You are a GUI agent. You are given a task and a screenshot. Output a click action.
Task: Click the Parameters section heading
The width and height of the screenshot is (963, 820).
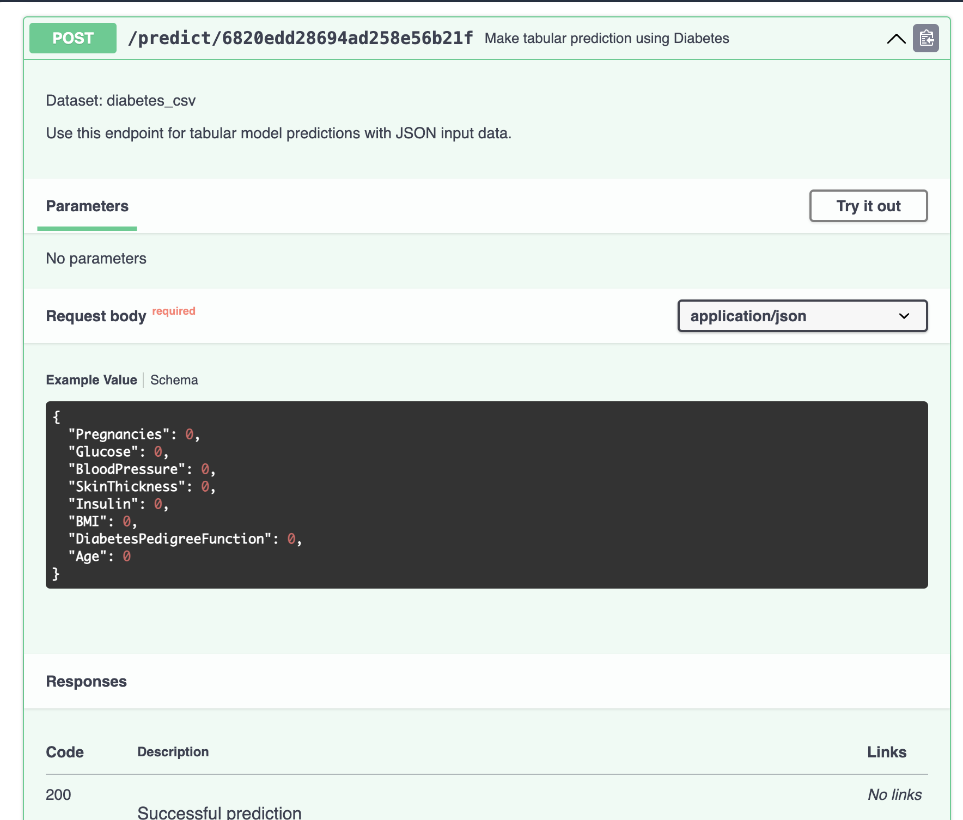[87, 206]
